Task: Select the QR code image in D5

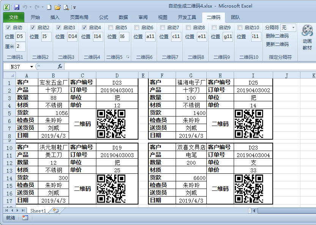Action: click(111, 124)
